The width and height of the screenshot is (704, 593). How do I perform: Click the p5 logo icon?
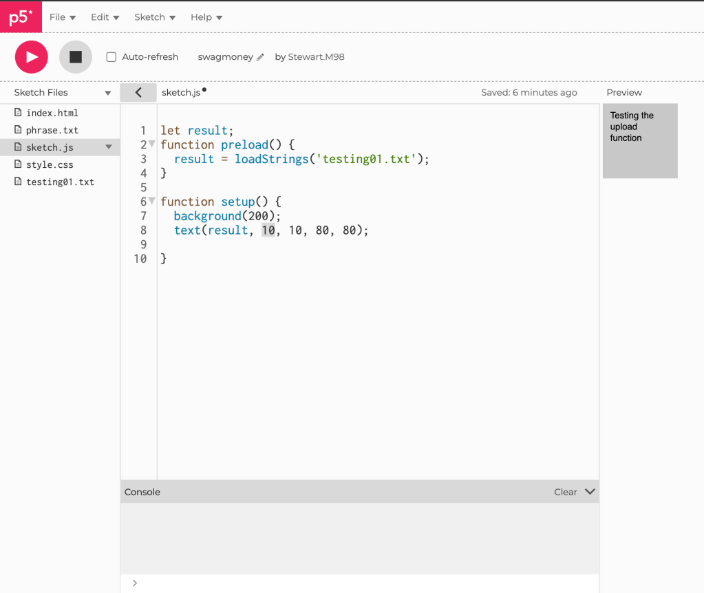click(21, 17)
